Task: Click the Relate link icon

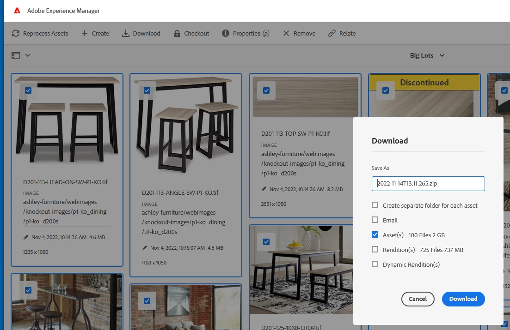Action: coord(332,33)
